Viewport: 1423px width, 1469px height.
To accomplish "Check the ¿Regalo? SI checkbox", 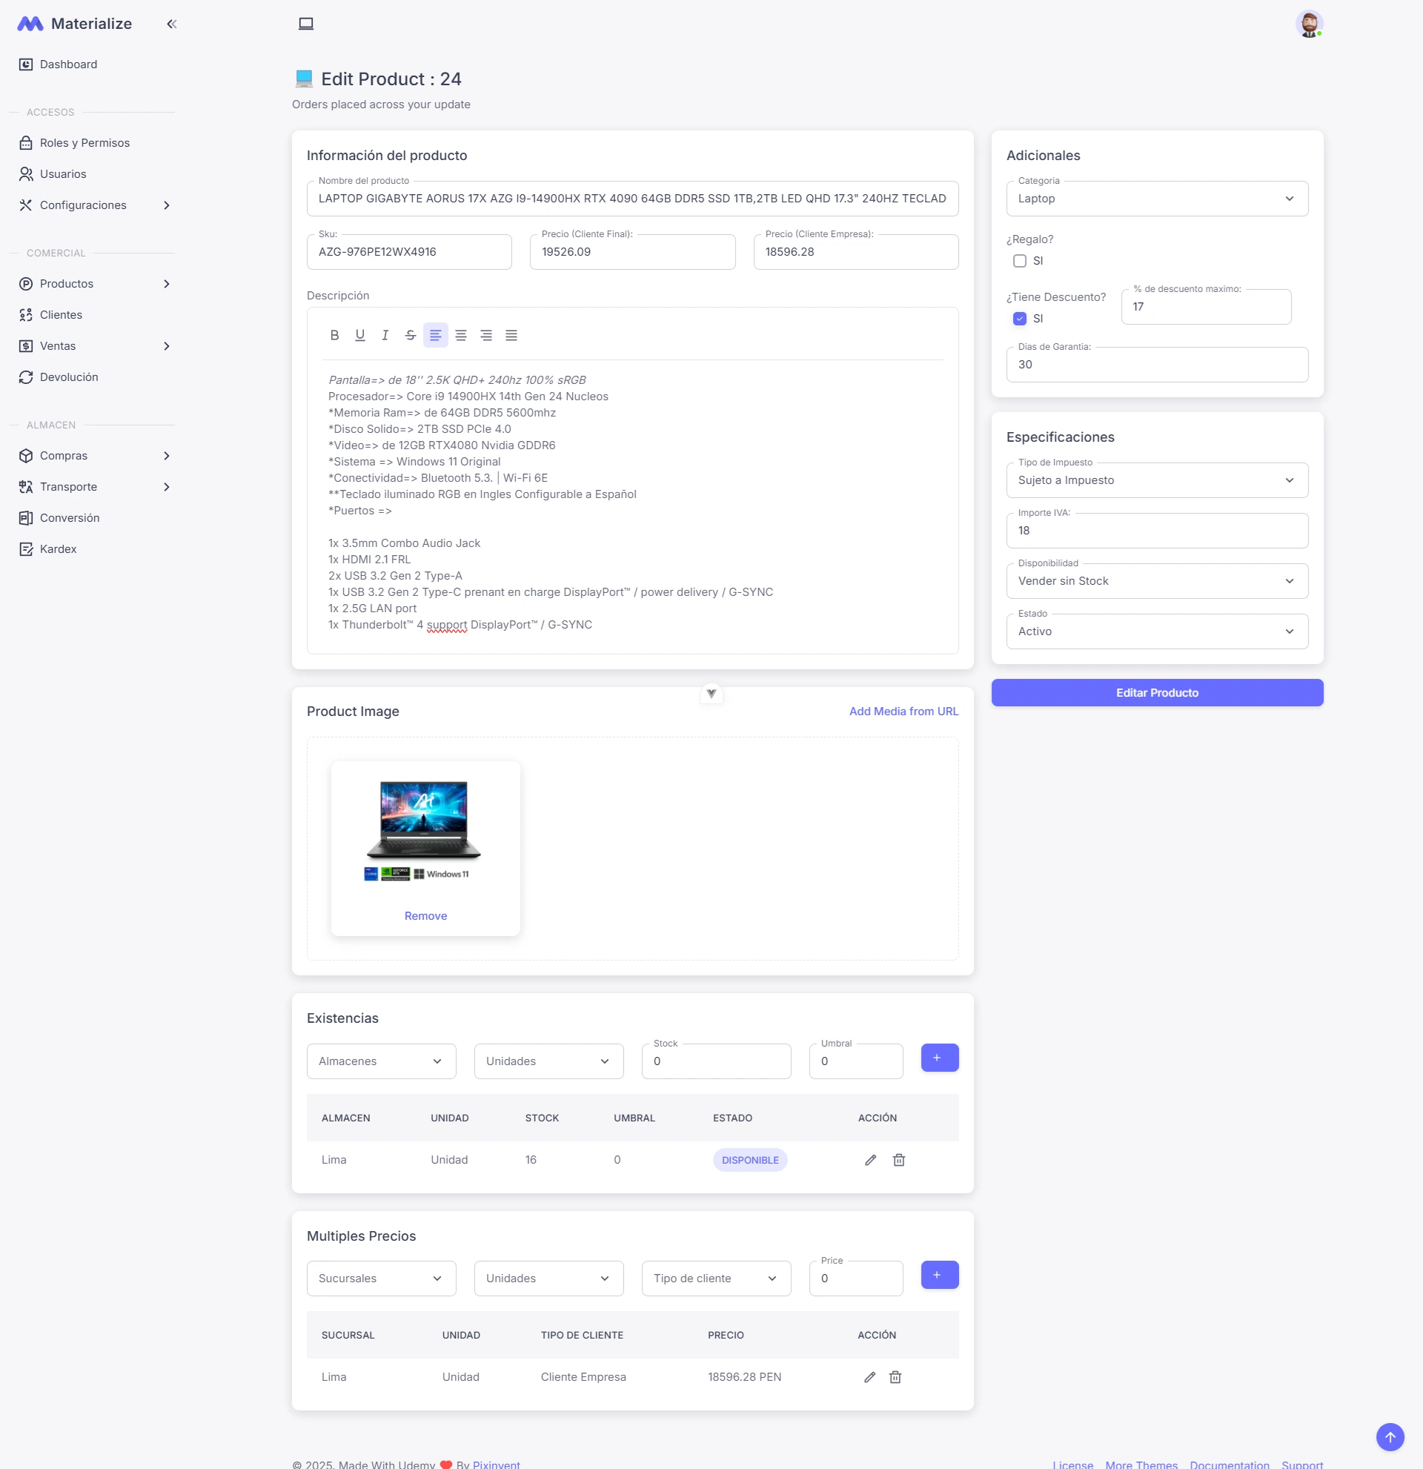I will [x=1019, y=261].
